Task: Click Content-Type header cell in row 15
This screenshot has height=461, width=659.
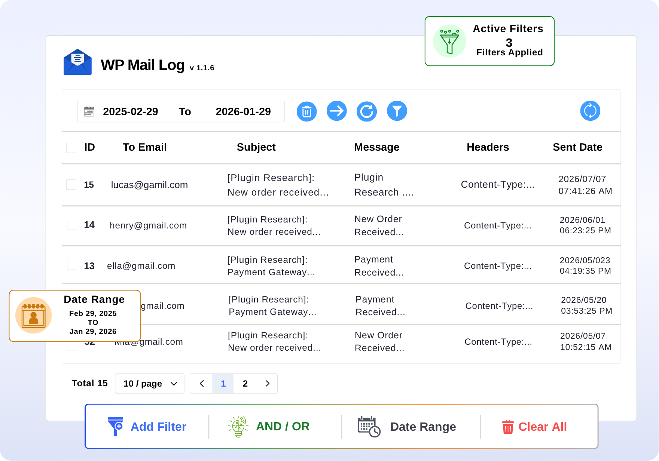Action: (x=498, y=184)
